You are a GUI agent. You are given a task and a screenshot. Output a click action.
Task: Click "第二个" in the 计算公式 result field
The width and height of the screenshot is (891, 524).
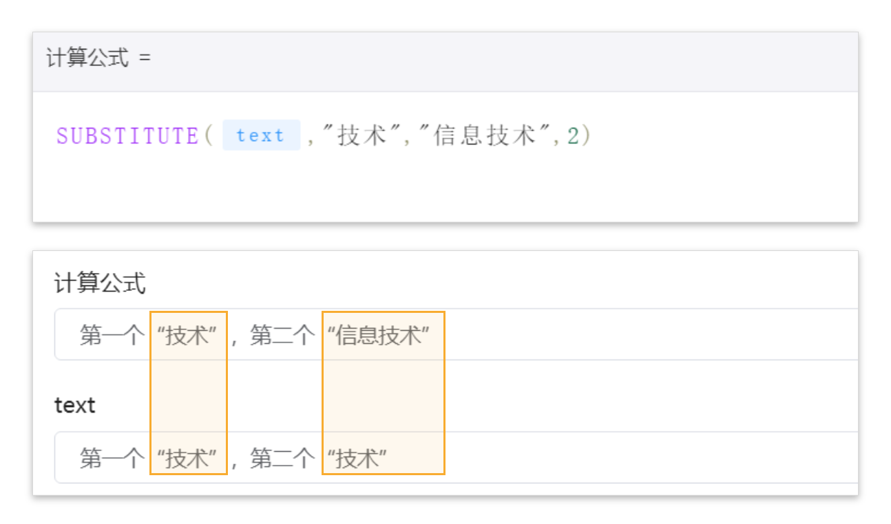click(282, 336)
